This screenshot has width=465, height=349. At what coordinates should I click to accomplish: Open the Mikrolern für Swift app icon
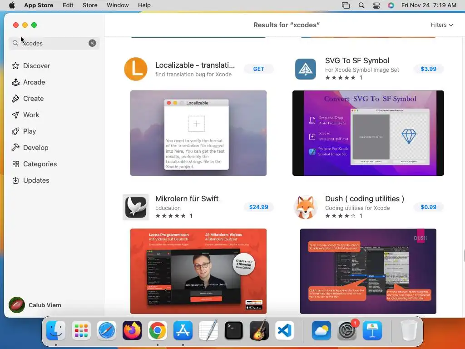pos(135,207)
